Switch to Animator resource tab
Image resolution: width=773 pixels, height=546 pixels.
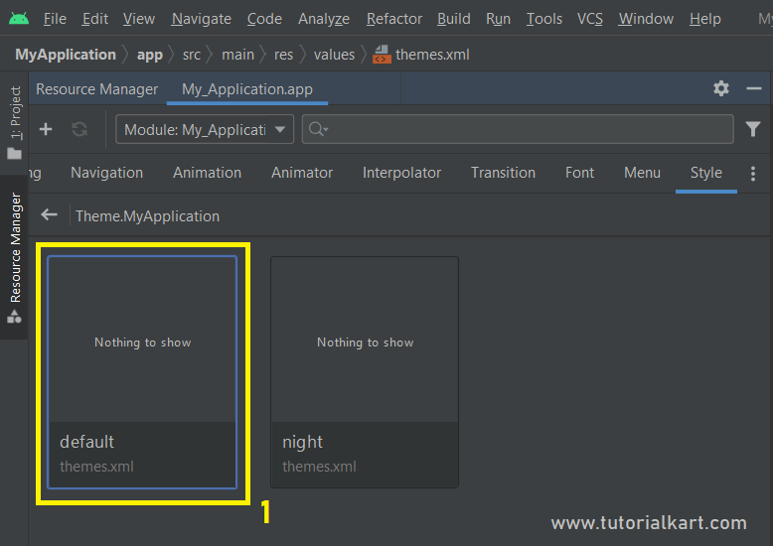click(302, 173)
